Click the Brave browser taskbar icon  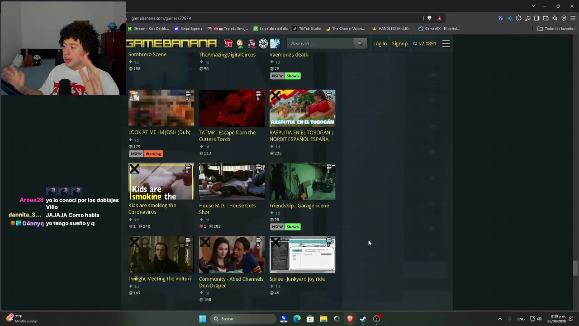tap(350, 319)
